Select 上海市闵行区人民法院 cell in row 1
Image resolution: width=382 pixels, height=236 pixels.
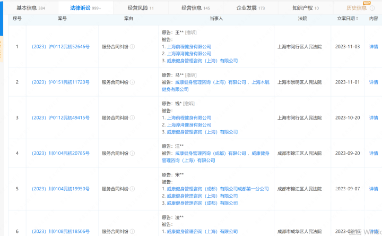(299, 47)
